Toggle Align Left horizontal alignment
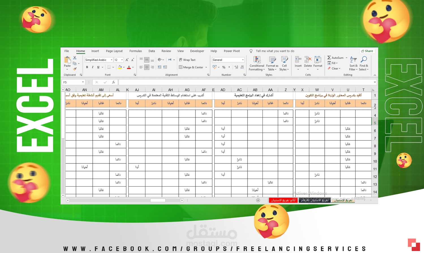Image resolution: width=424 pixels, height=253 pixels. click(x=141, y=67)
